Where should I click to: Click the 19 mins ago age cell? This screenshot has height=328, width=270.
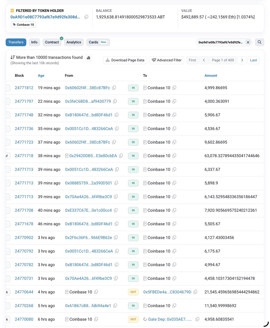click(x=49, y=88)
